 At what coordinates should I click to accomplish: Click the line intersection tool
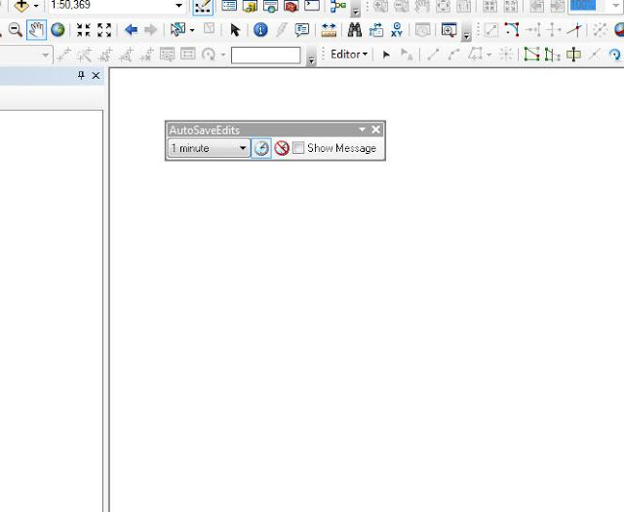click(574, 30)
